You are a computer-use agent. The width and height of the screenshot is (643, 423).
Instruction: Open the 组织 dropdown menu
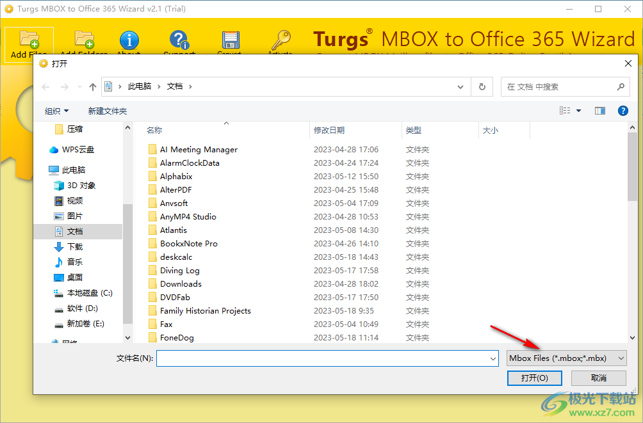click(56, 111)
